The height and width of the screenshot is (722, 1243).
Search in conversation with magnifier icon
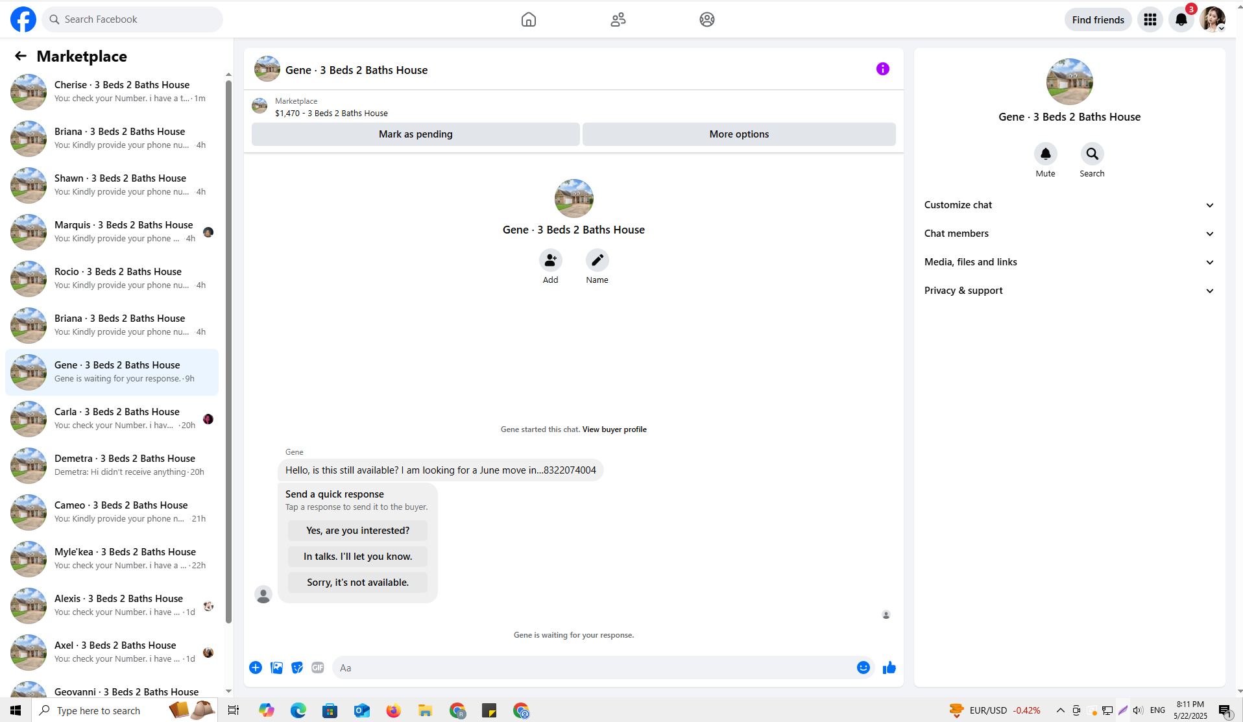tap(1092, 154)
